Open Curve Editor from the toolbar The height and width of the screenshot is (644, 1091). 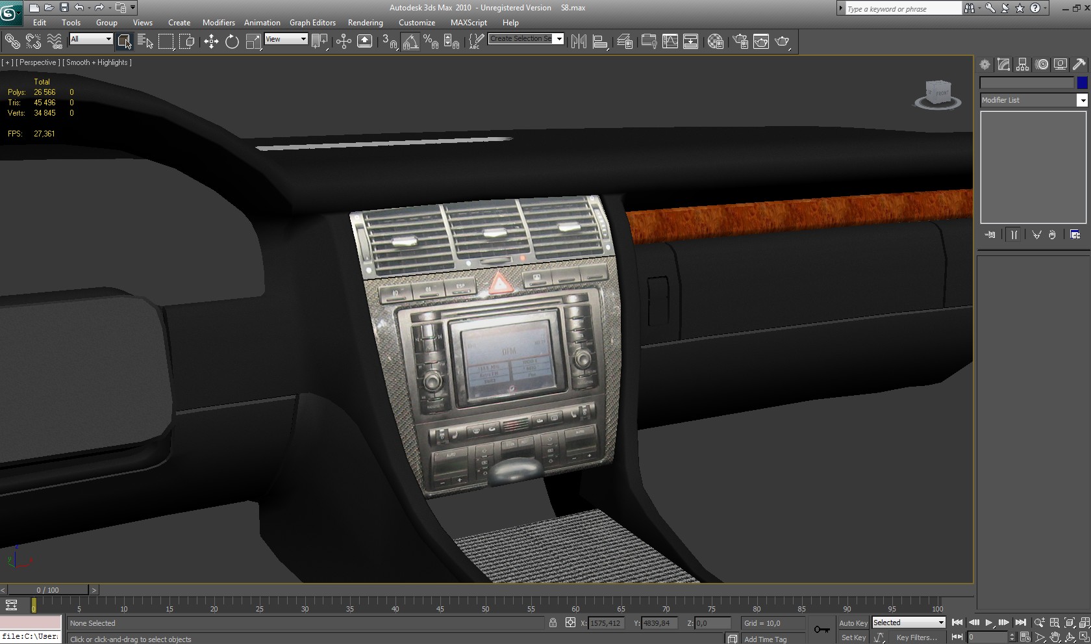[670, 42]
